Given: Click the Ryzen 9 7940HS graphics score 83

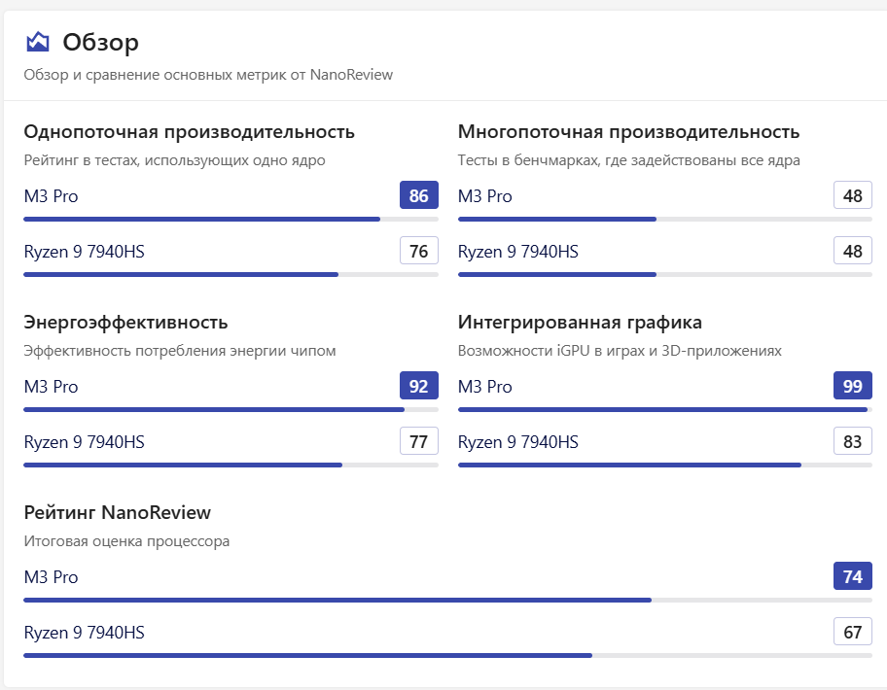Looking at the screenshot, I should click(x=853, y=441).
